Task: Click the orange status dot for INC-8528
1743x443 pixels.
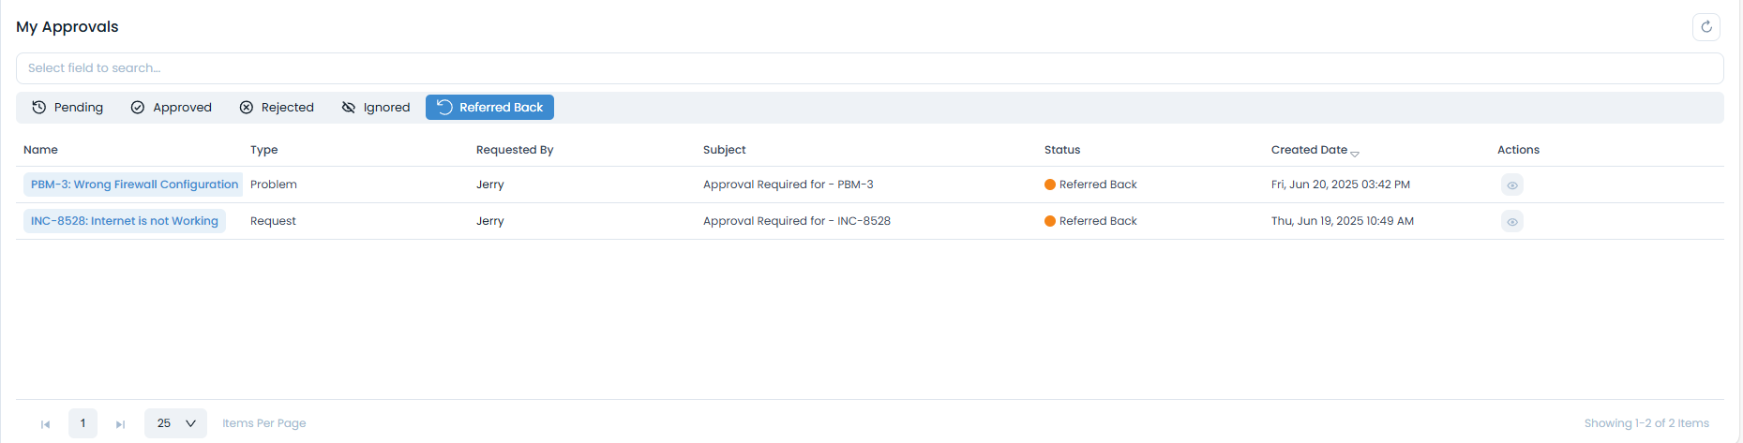Action: (1050, 221)
